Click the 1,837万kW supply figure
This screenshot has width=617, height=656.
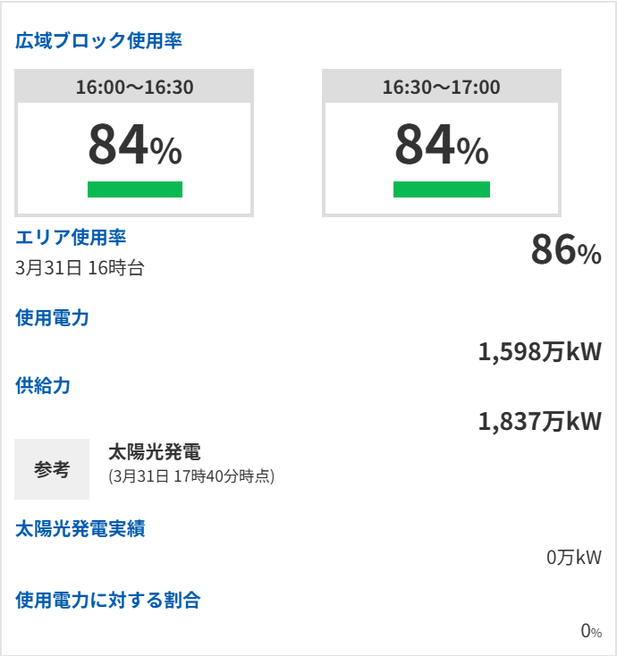[540, 421]
